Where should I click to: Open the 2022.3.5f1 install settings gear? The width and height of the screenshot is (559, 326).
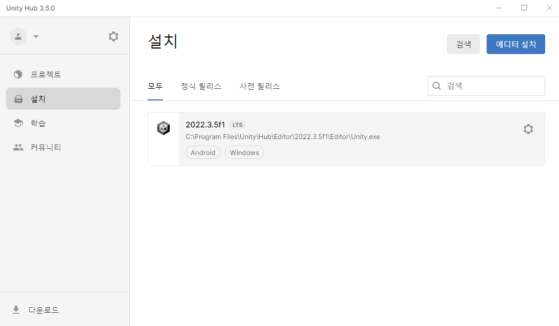point(528,129)
